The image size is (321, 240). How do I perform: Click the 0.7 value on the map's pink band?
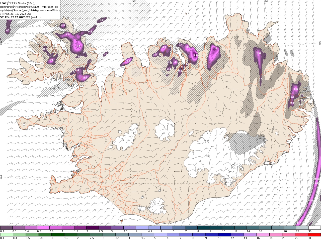(x=299, y=223)
